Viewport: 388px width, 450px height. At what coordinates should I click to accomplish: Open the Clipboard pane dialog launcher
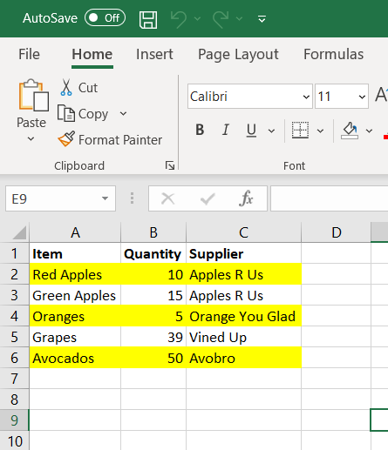[x=170, y=165]
